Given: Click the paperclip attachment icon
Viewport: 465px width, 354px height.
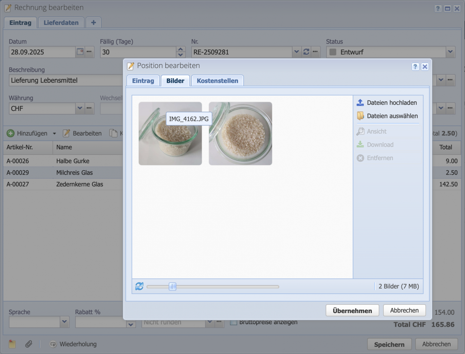Looking at the screenshot, I should click(29, 344).
